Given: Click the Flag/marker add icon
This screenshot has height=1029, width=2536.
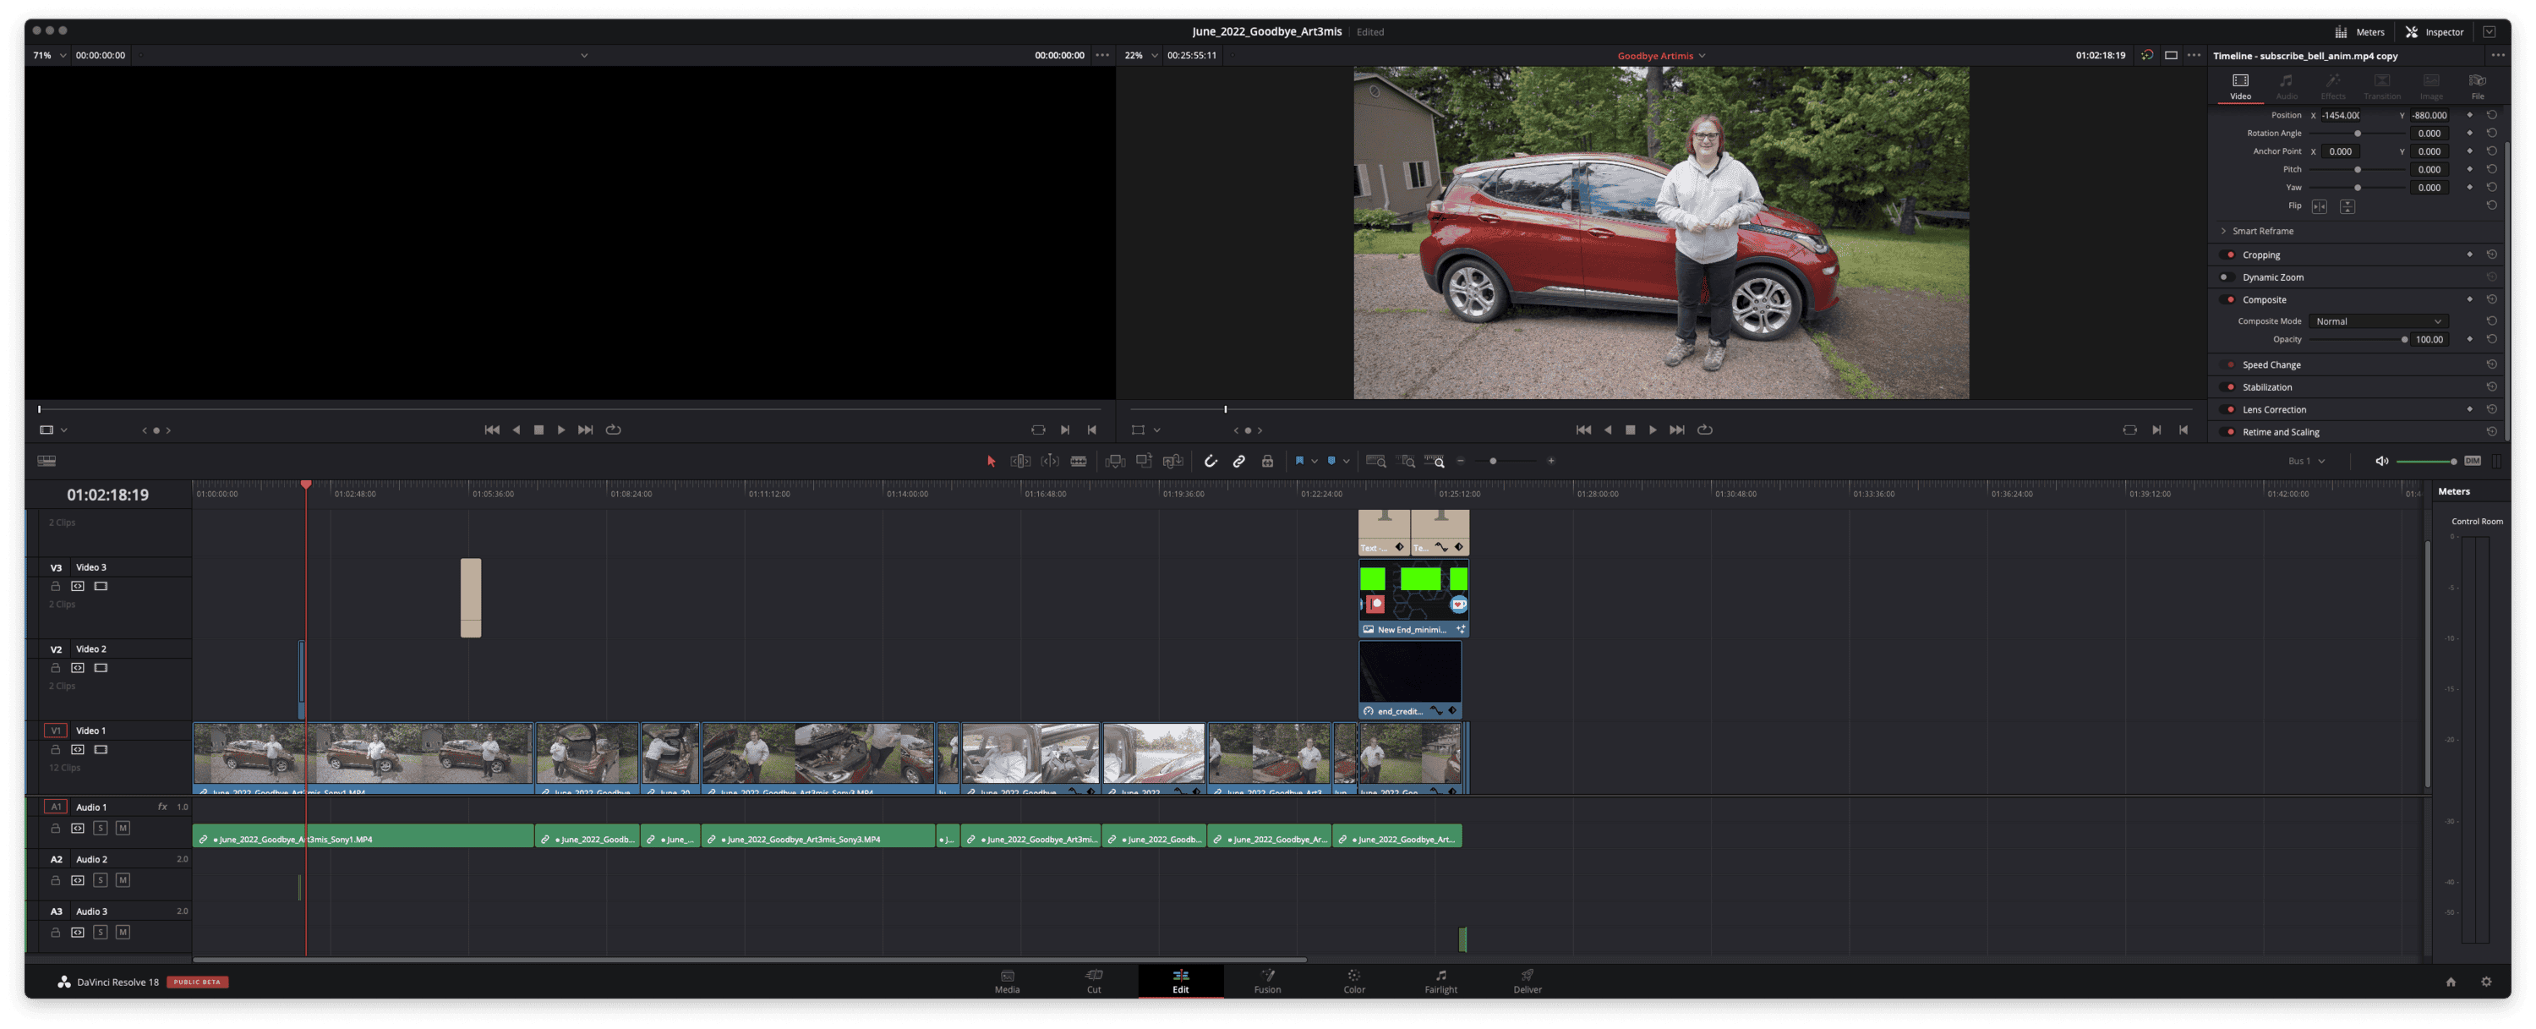Looking at the screenshot, I should (x=1298, y=461).
